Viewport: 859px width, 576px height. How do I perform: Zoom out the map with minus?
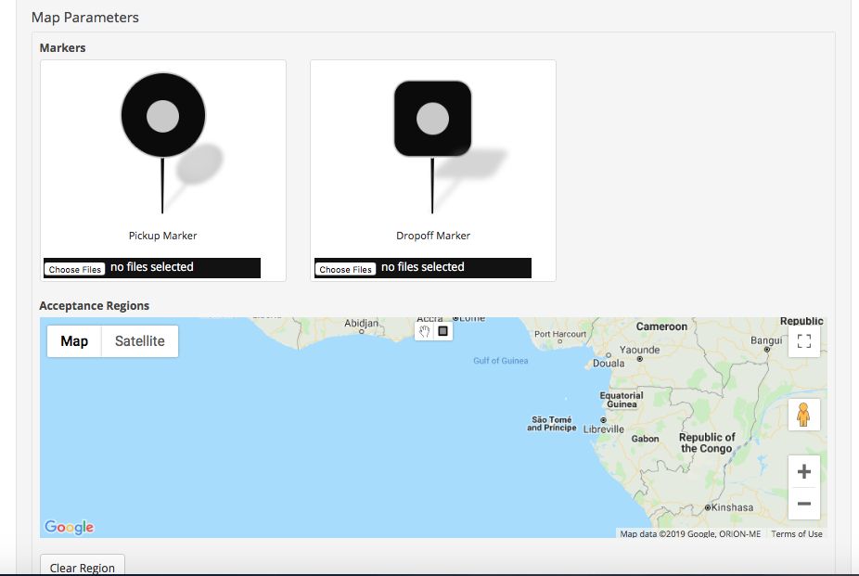[803, 504]
